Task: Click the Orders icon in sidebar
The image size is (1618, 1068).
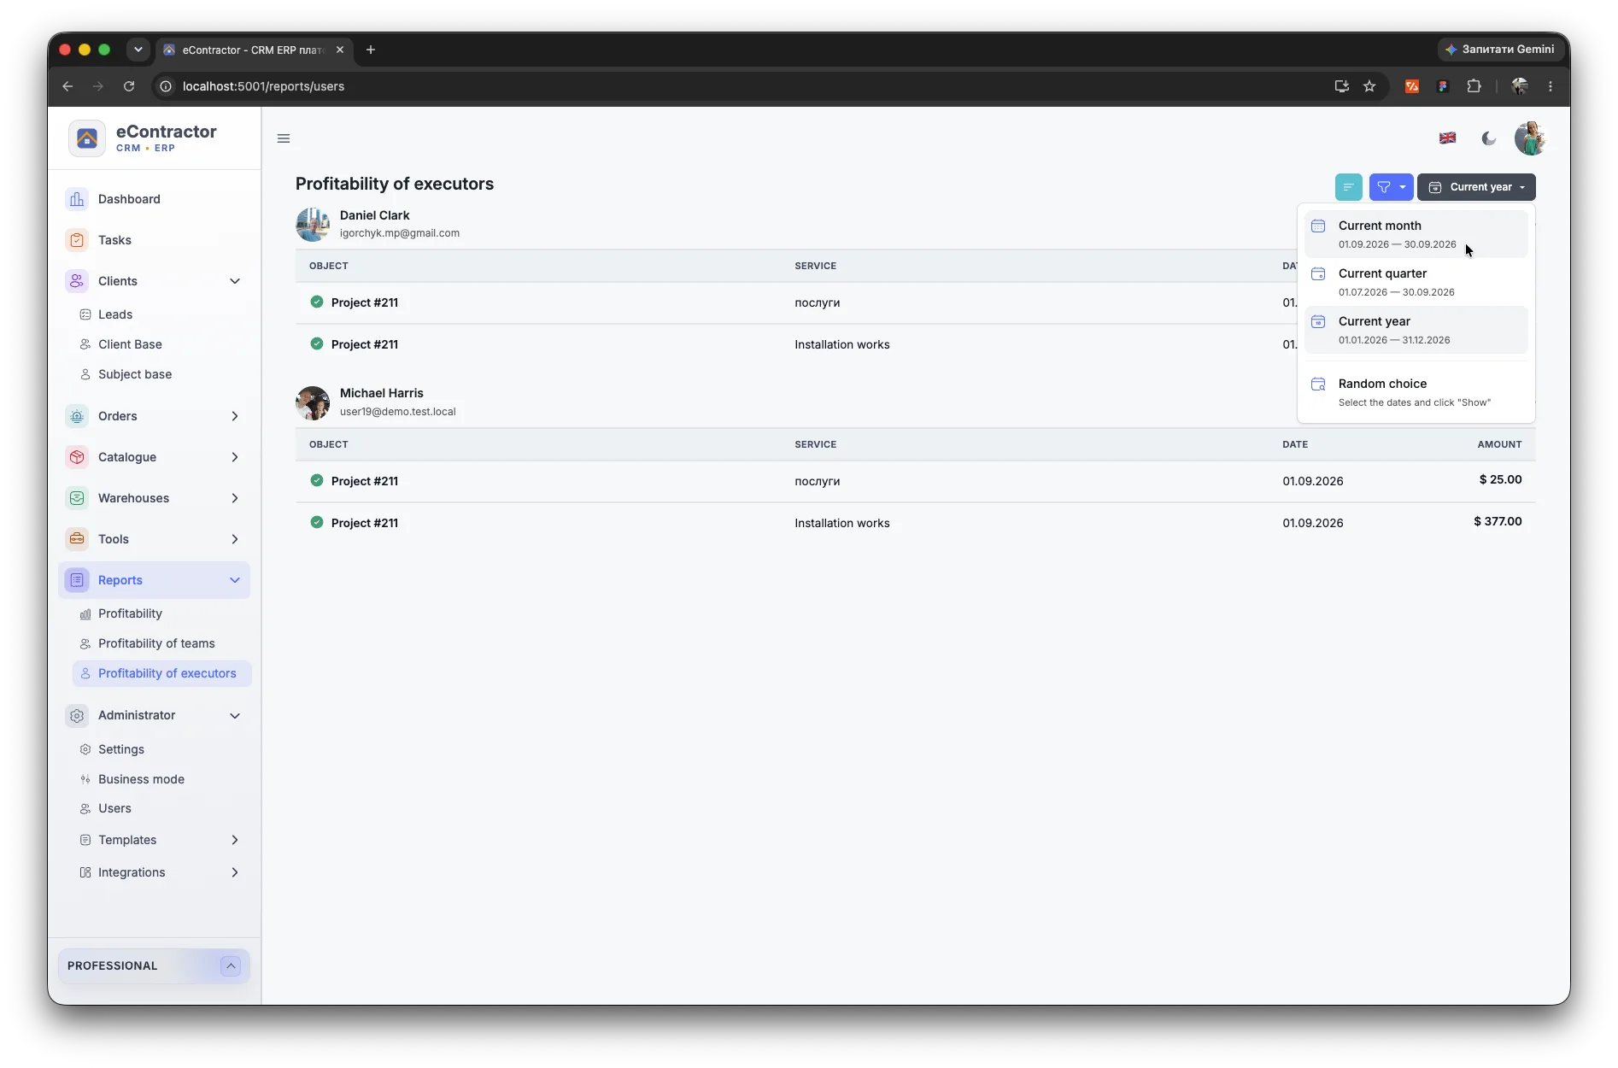Action: point(77,416)
